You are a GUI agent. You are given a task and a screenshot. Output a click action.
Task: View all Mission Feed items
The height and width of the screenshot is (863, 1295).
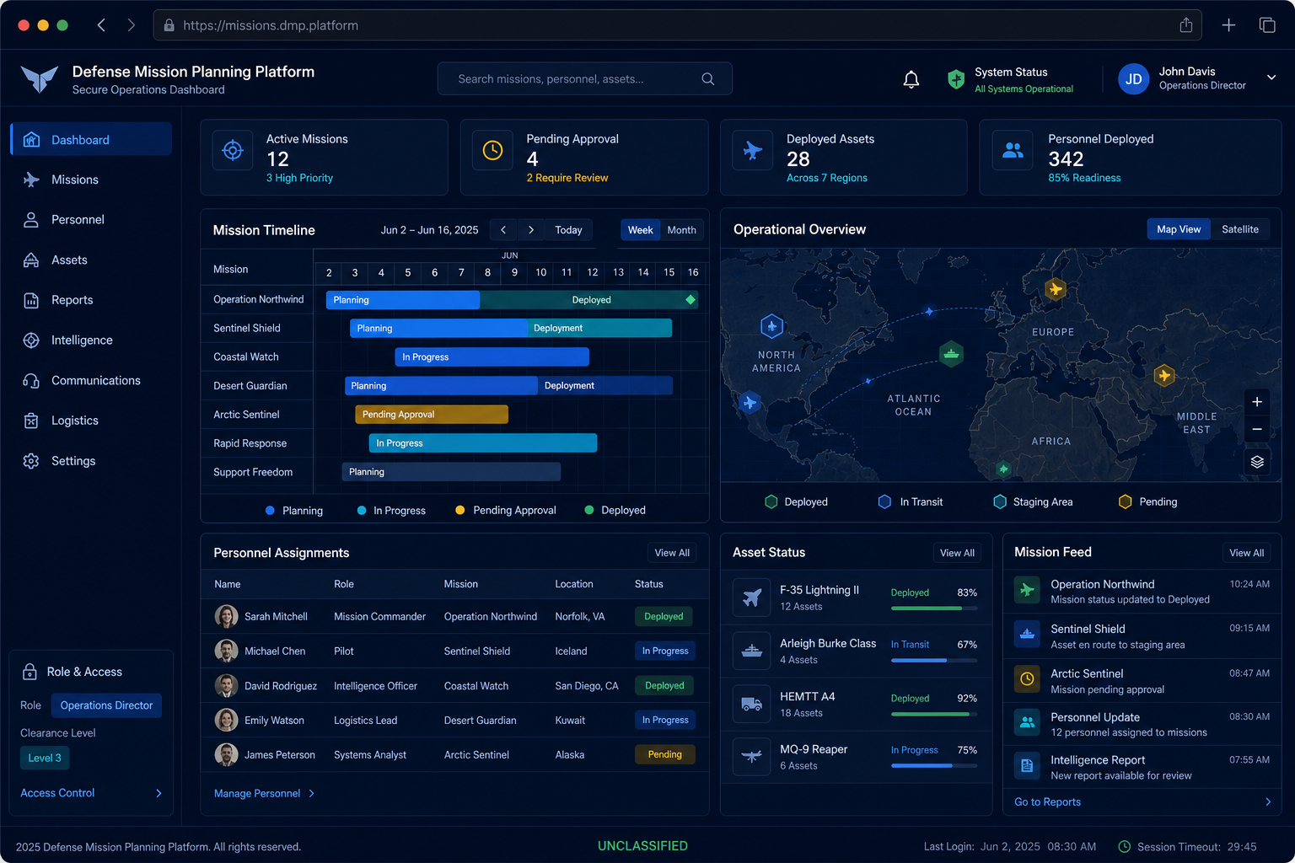tap(1246, 553)
